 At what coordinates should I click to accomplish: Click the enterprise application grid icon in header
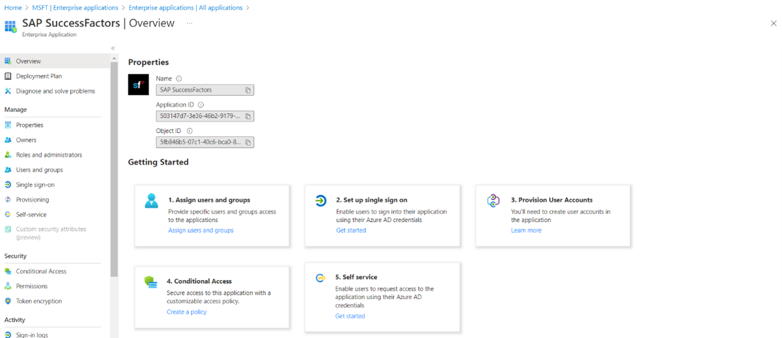click(11, 26)
